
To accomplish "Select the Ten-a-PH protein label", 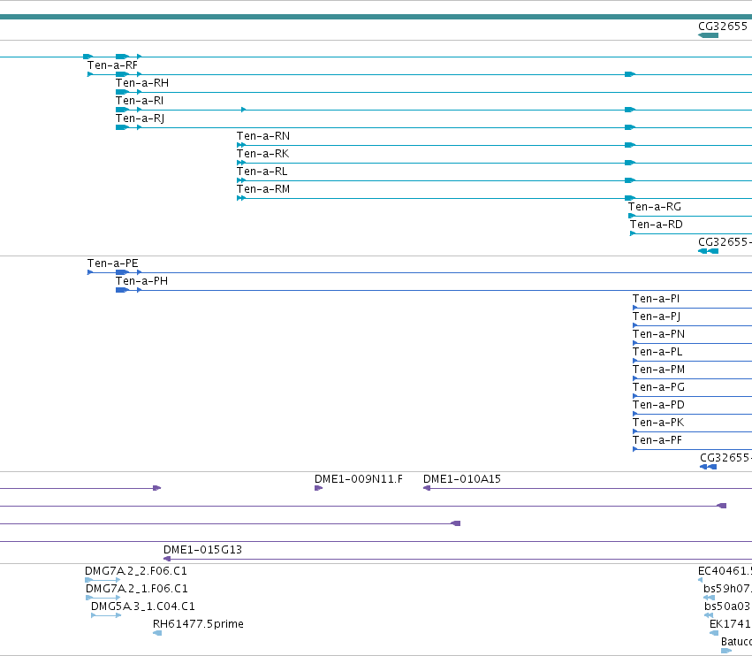I will pos(141,281).
